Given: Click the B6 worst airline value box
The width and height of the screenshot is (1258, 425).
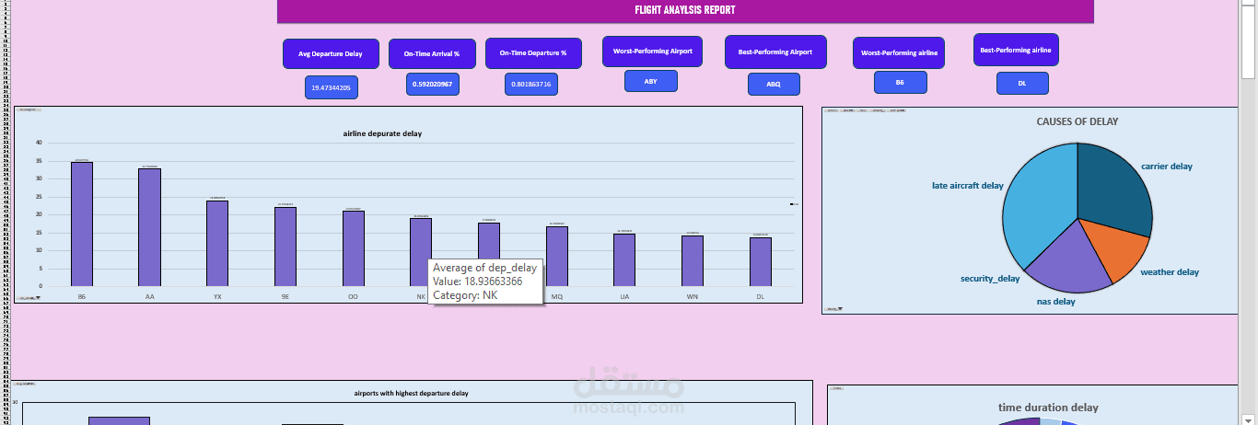Looking at the screenshot, I should click(900, 82).
